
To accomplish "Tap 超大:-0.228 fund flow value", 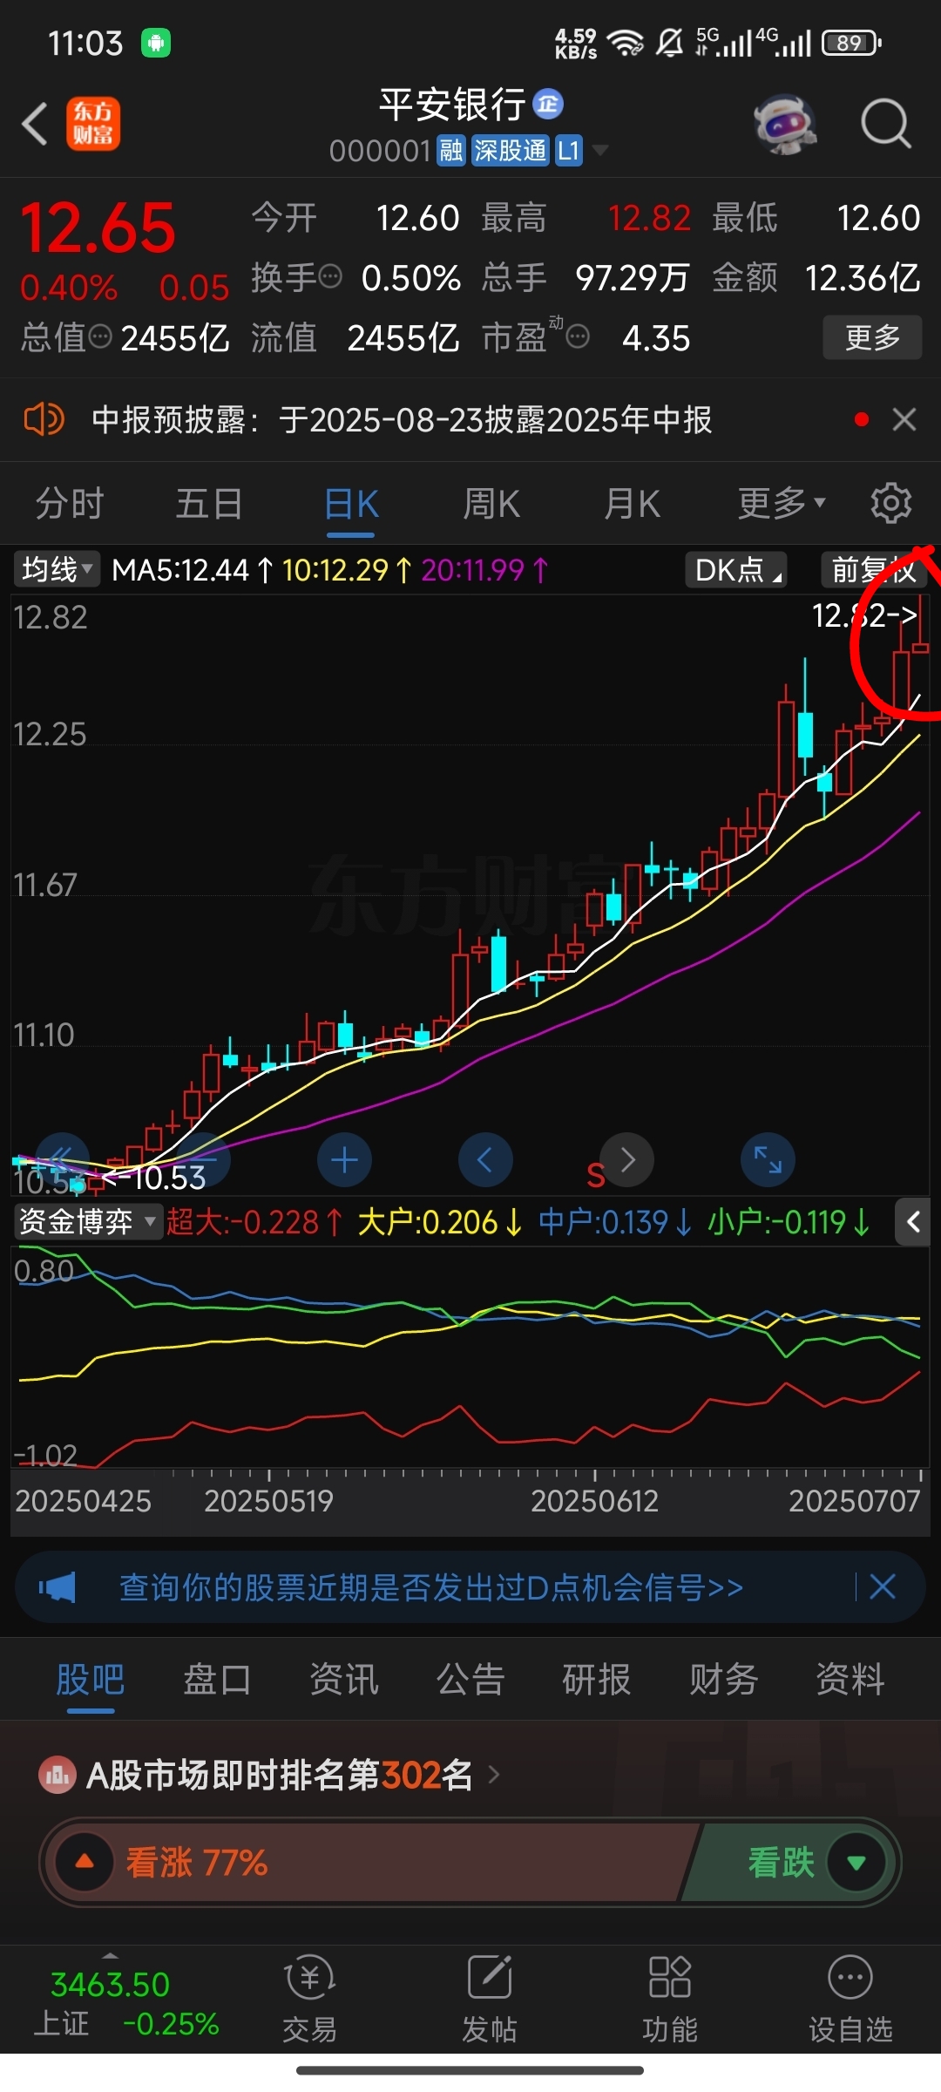I will 254,1222.
